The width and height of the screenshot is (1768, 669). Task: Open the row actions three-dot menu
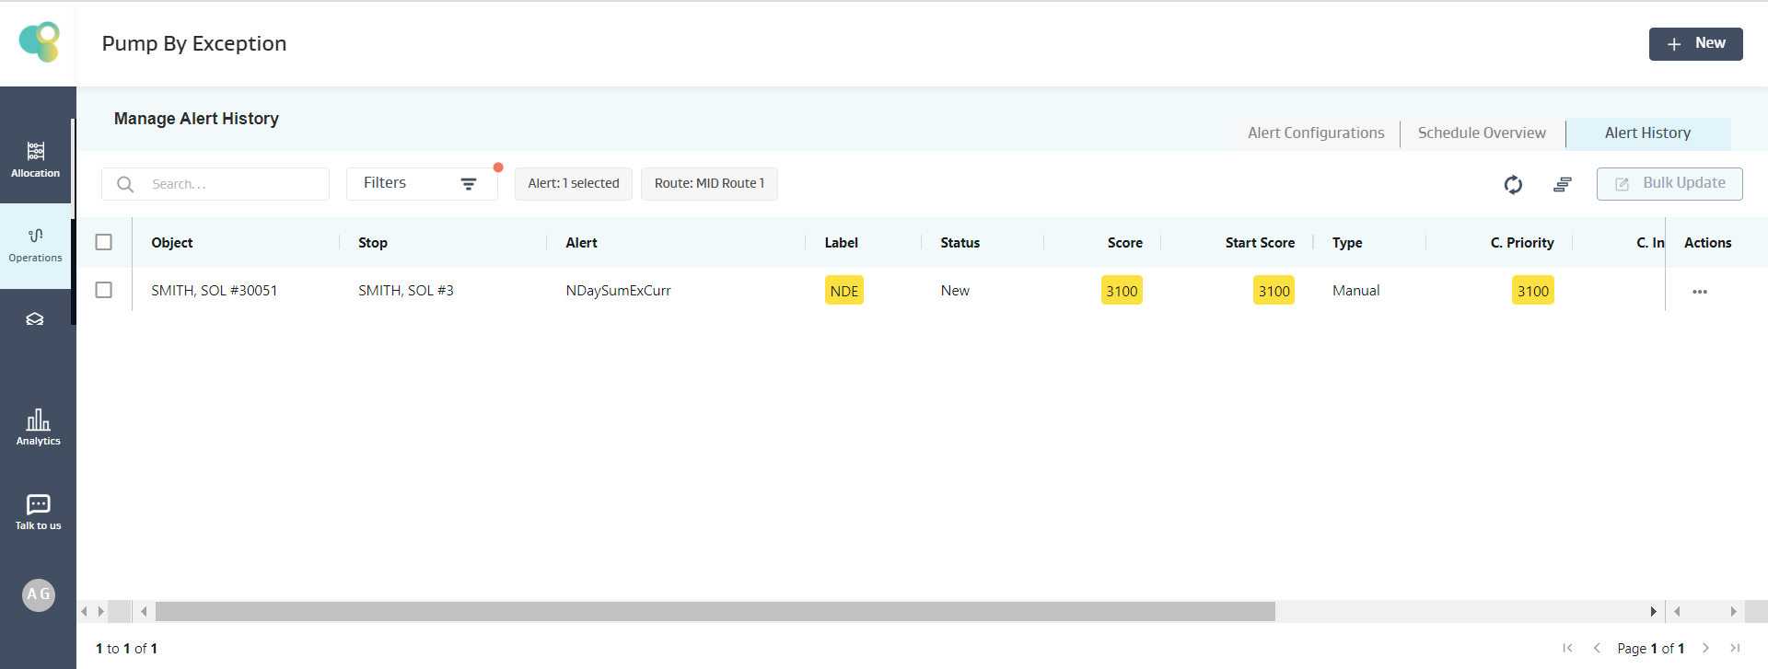click(1699, 292)
